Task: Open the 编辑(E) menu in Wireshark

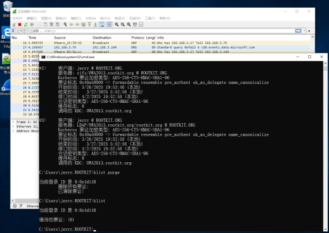Action: click(x=32, y=18)
